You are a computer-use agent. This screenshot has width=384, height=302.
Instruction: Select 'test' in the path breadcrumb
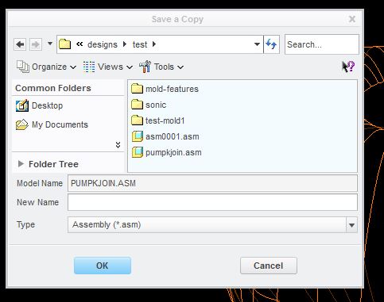tap(140, 44)
